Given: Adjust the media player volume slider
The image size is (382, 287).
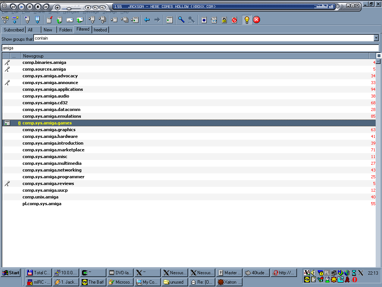Looking at the screenshot, I should [x=69, y=8].
